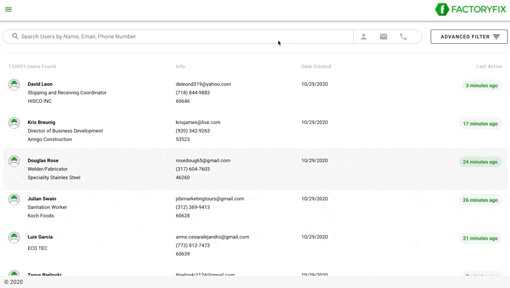This screenshot has height=288, width=510.
Task: Select search by name person icon
Action: pos(363,37)
